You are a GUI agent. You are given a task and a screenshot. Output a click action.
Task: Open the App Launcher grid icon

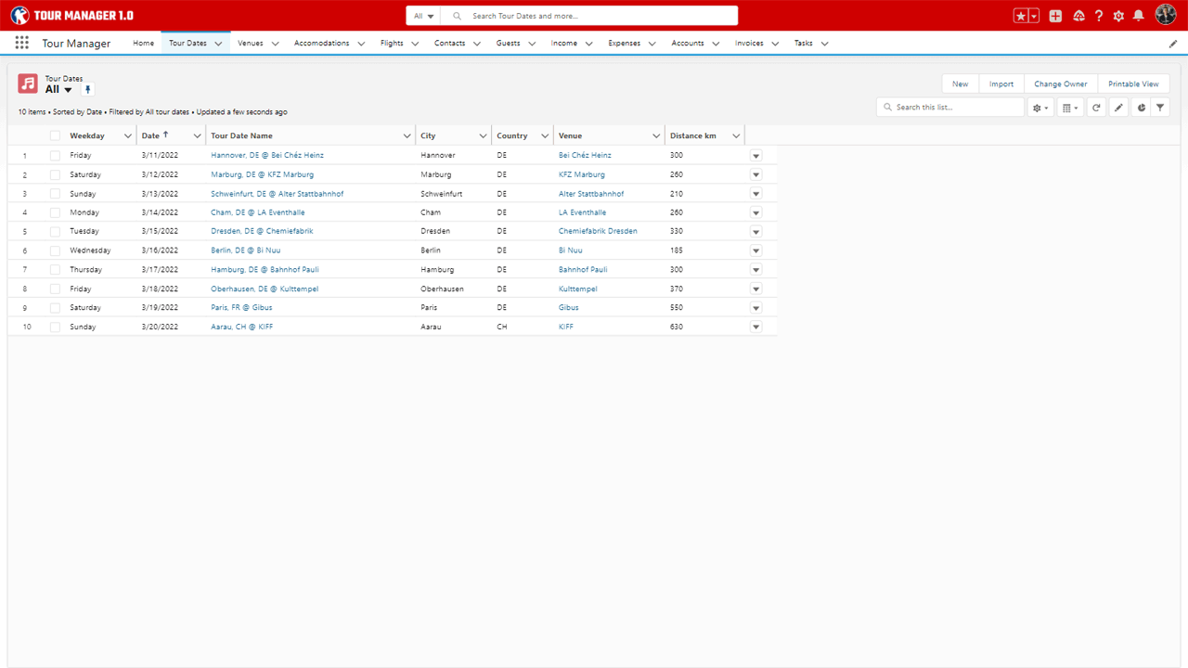click(x=21, y=43)
